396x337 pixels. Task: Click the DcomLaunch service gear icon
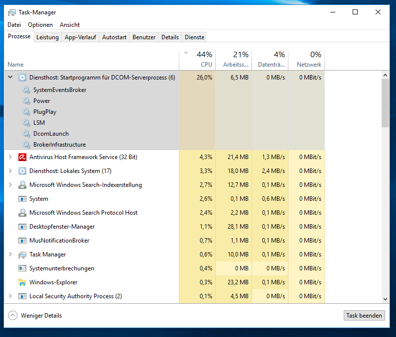pyautogui.click(x=26, y=134)
